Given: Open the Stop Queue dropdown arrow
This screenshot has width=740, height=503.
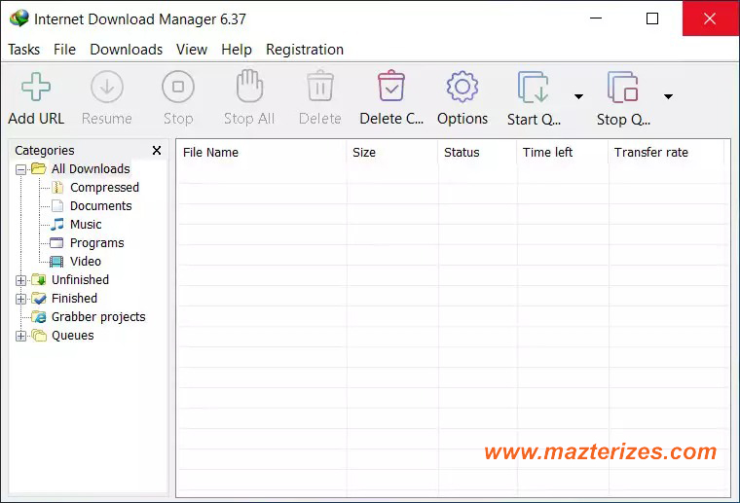Looking at the screenshot, I should [x=668, y=96].
